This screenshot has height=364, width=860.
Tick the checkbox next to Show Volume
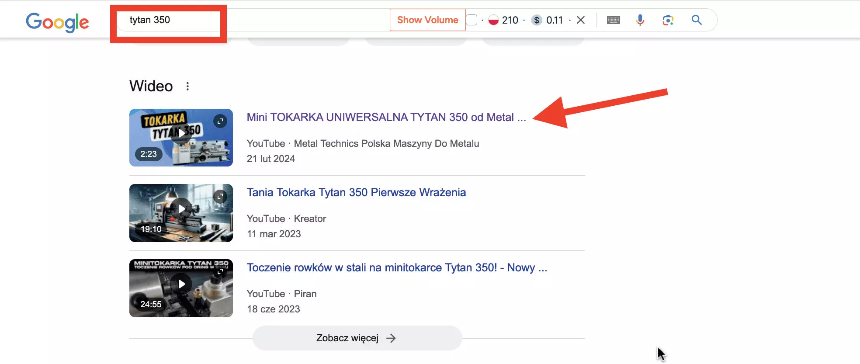click(472, 20)
